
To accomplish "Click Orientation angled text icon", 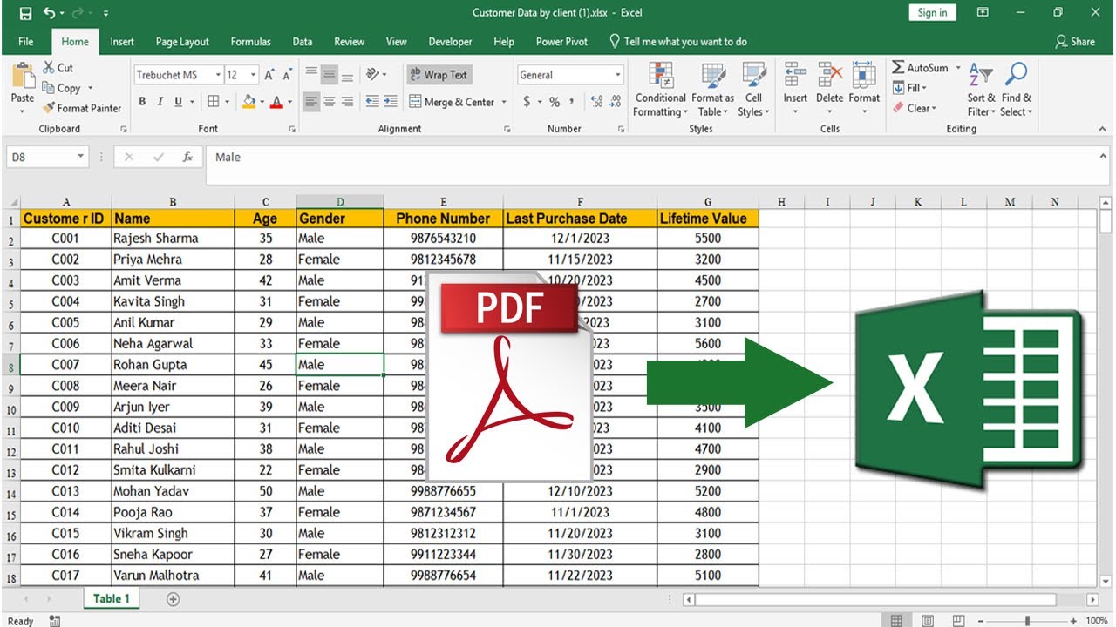I will [x=373, y=75].
